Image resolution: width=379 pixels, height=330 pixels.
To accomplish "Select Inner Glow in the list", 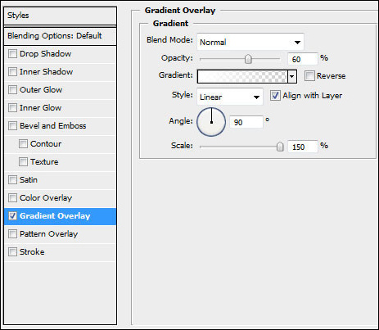I will [40, 108].
